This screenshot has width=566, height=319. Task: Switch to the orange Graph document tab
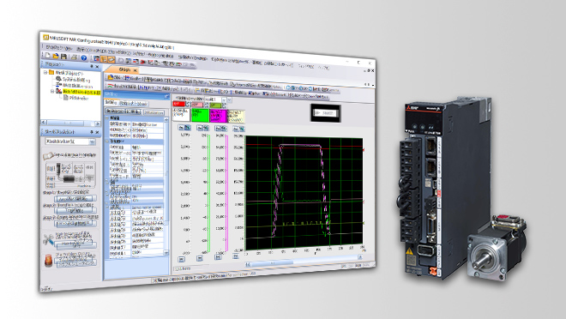pos(123,69)
